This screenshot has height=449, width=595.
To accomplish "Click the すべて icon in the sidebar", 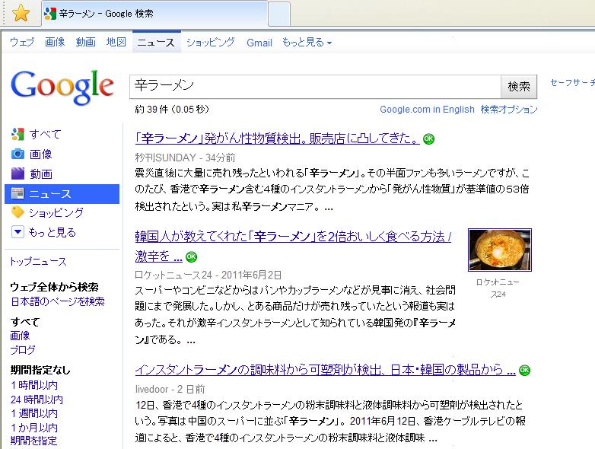I will coord(18,135).
